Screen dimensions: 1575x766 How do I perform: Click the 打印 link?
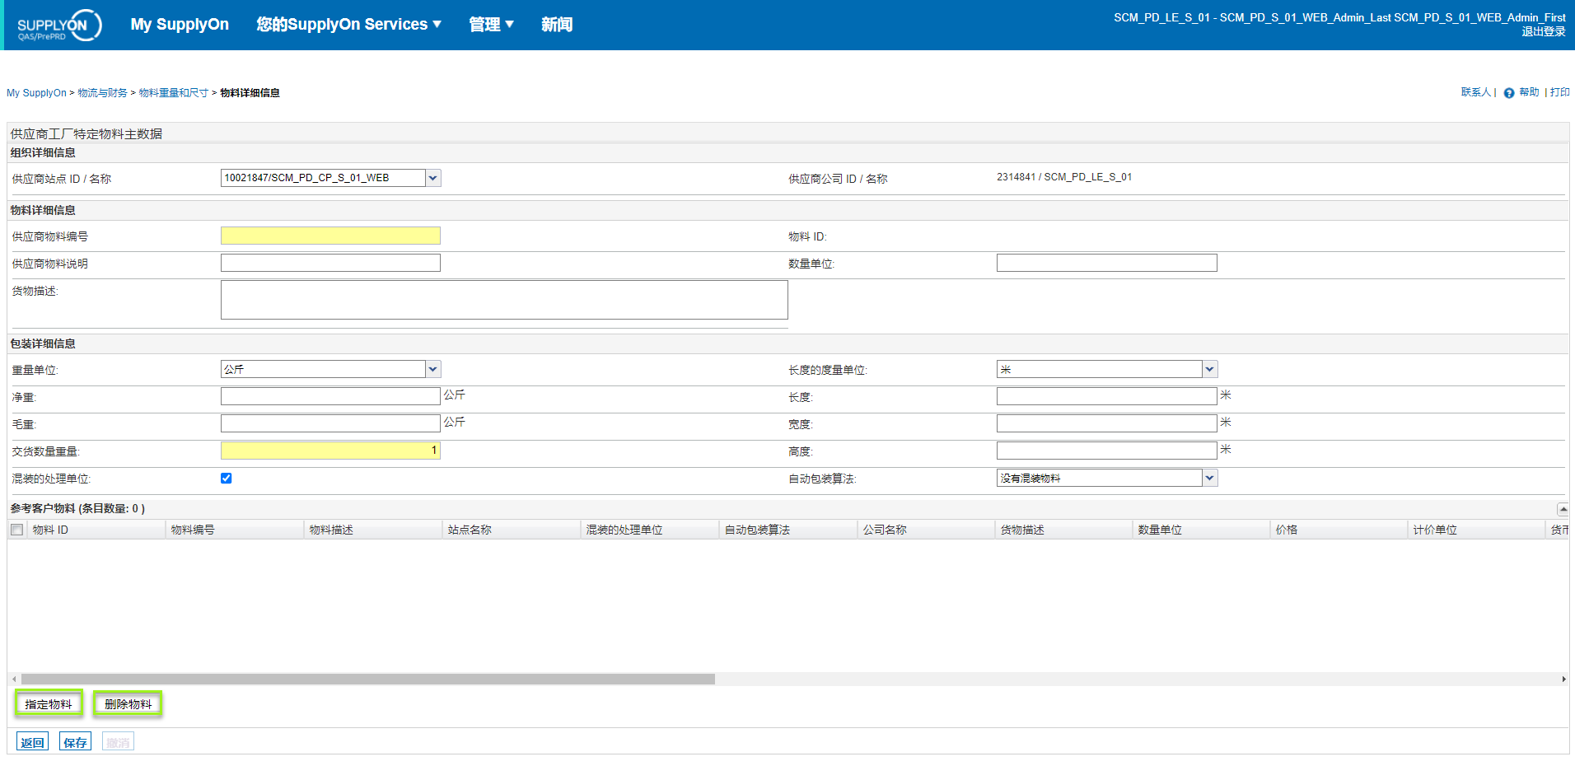pos(1559,92)
